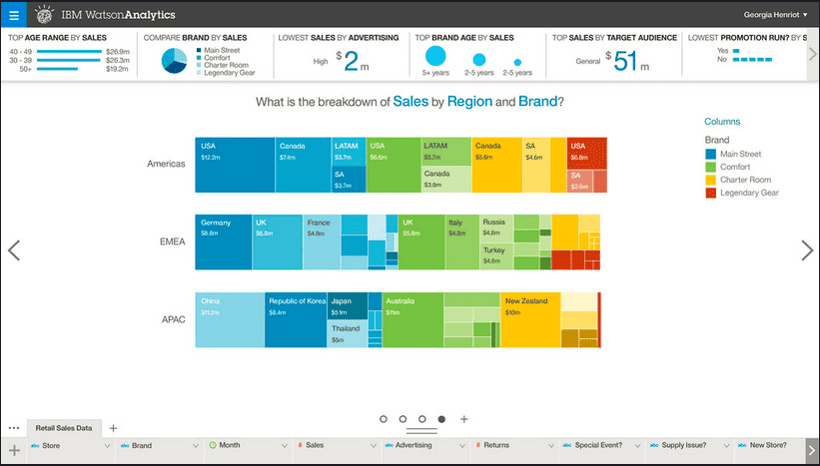Open Georgia Henriot user menu
Image resolution: width=820 pixels, height=466 pixels.
(775, 15)
